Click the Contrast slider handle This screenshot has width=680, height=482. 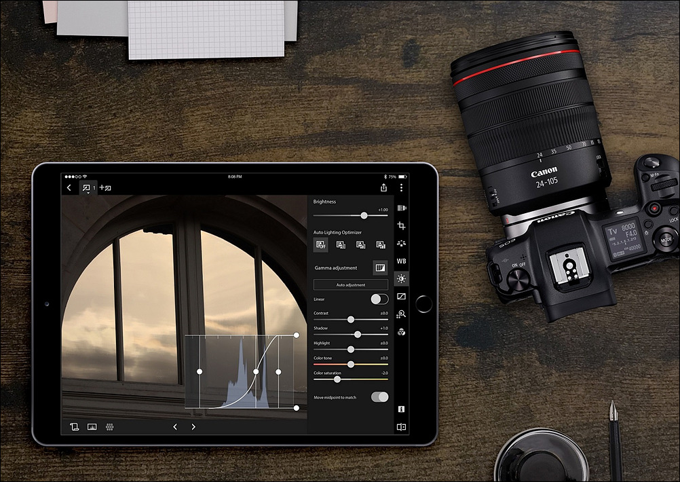coord(351,320)
